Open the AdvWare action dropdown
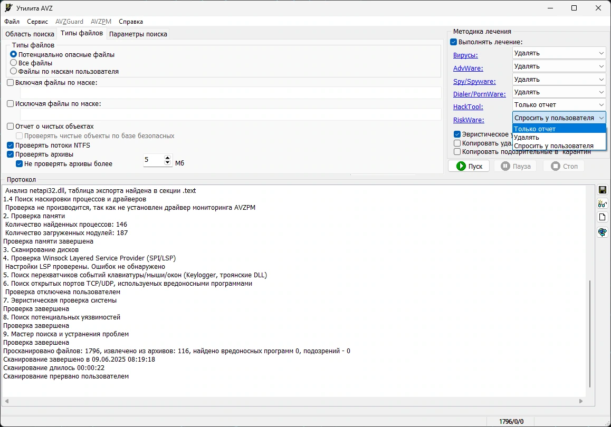Viewport: 611px width, 427px height. pos(559,66)
